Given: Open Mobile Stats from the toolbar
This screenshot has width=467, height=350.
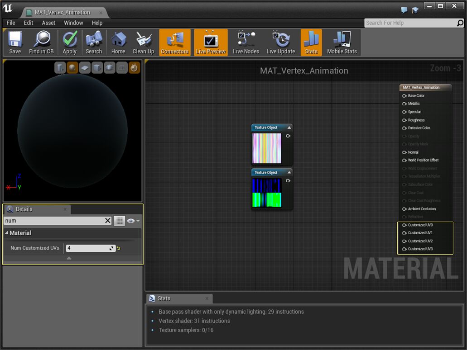Looking at the screenshot, I should 342,42.
